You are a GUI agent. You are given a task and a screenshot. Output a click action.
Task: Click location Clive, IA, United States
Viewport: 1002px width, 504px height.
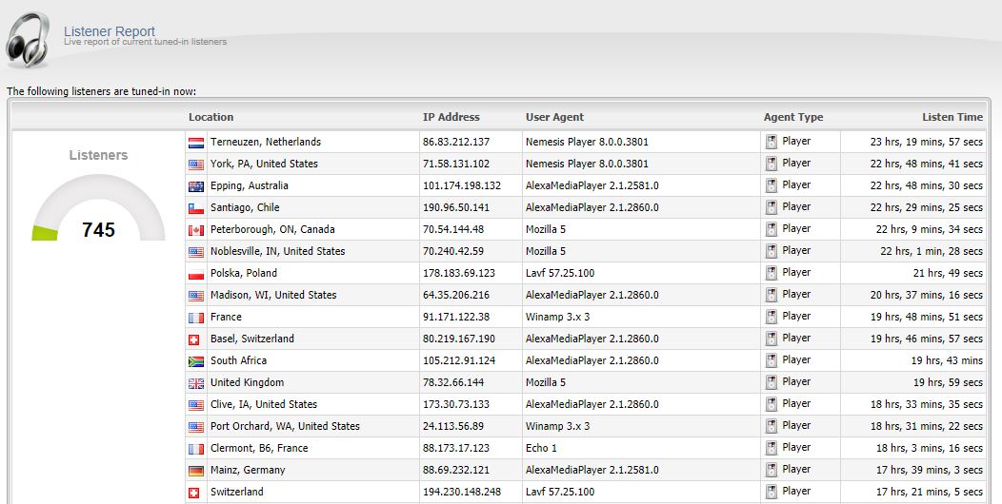pyautogui.click(x=264, y=404)
